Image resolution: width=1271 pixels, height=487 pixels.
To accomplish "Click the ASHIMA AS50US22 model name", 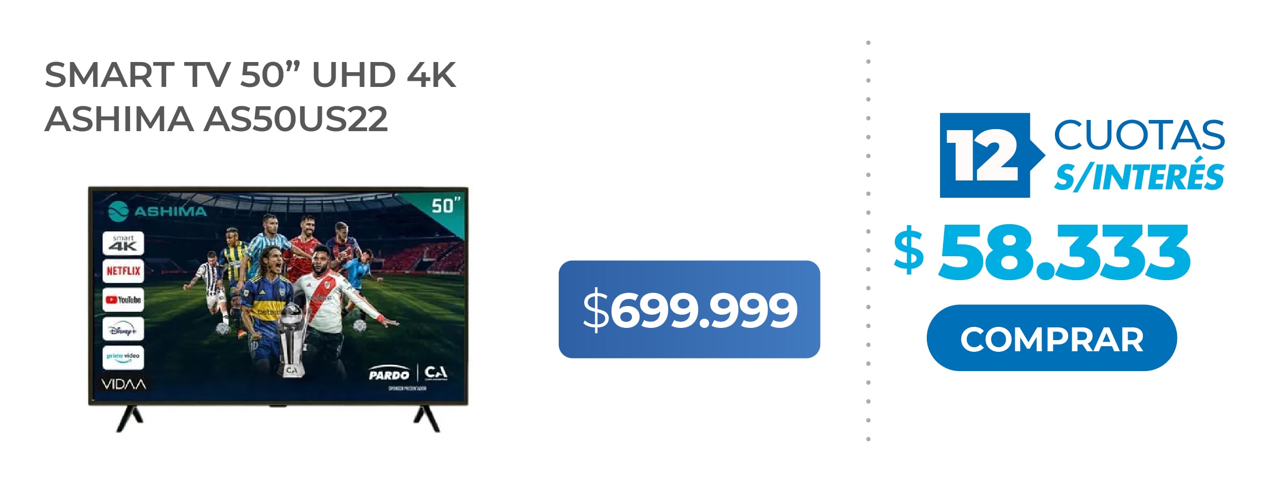I will pos(216,119).
